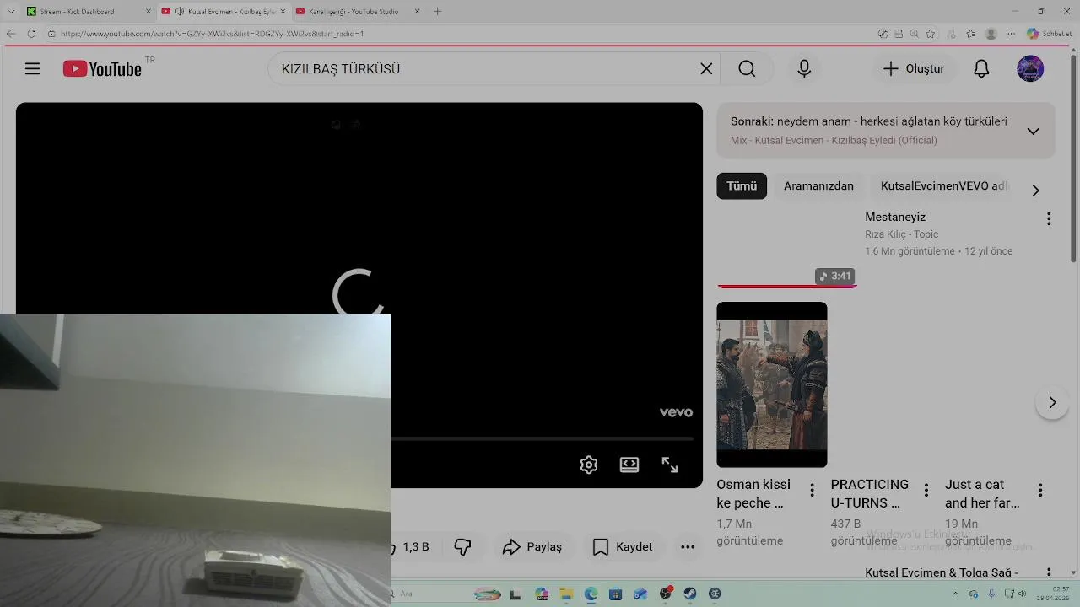This screenshot has width=1080, height=607.
Task: Close the Kick Dashboard tab
Action: tap(148, 12)
